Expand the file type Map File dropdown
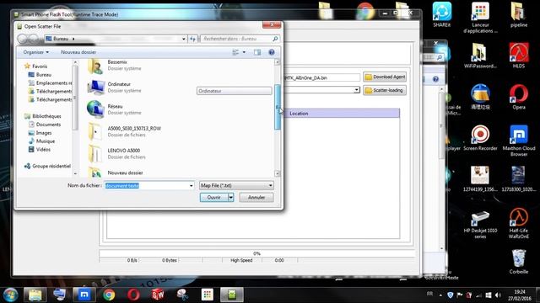The width and height of the screenshot is (540, 303). click(x=270, y=185)
